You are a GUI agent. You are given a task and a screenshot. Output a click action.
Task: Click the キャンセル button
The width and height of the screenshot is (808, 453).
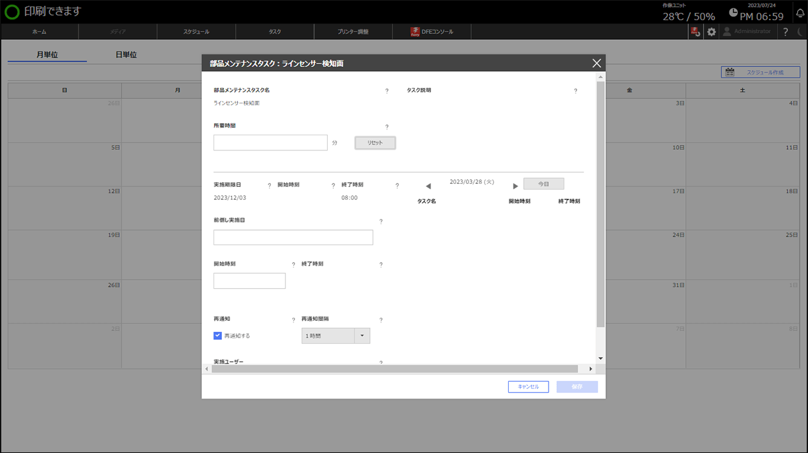(528, 387)
